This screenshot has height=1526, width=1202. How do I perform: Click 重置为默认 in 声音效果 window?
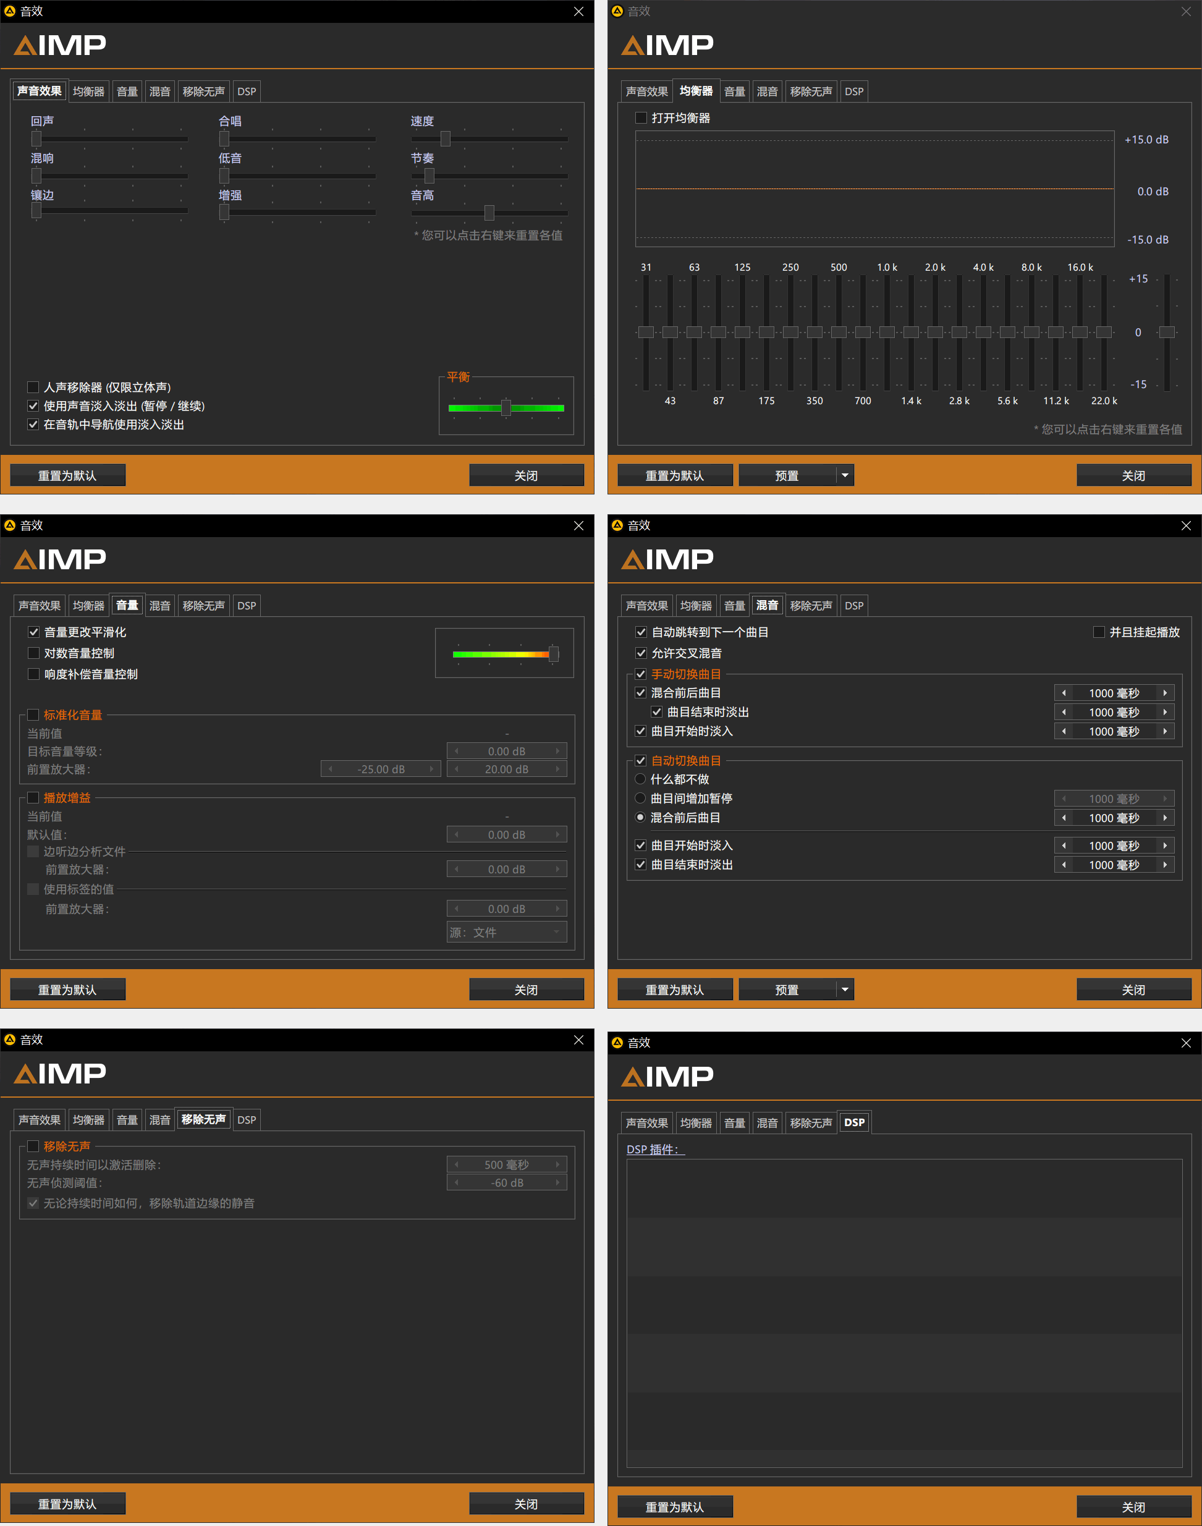(67, 475)
